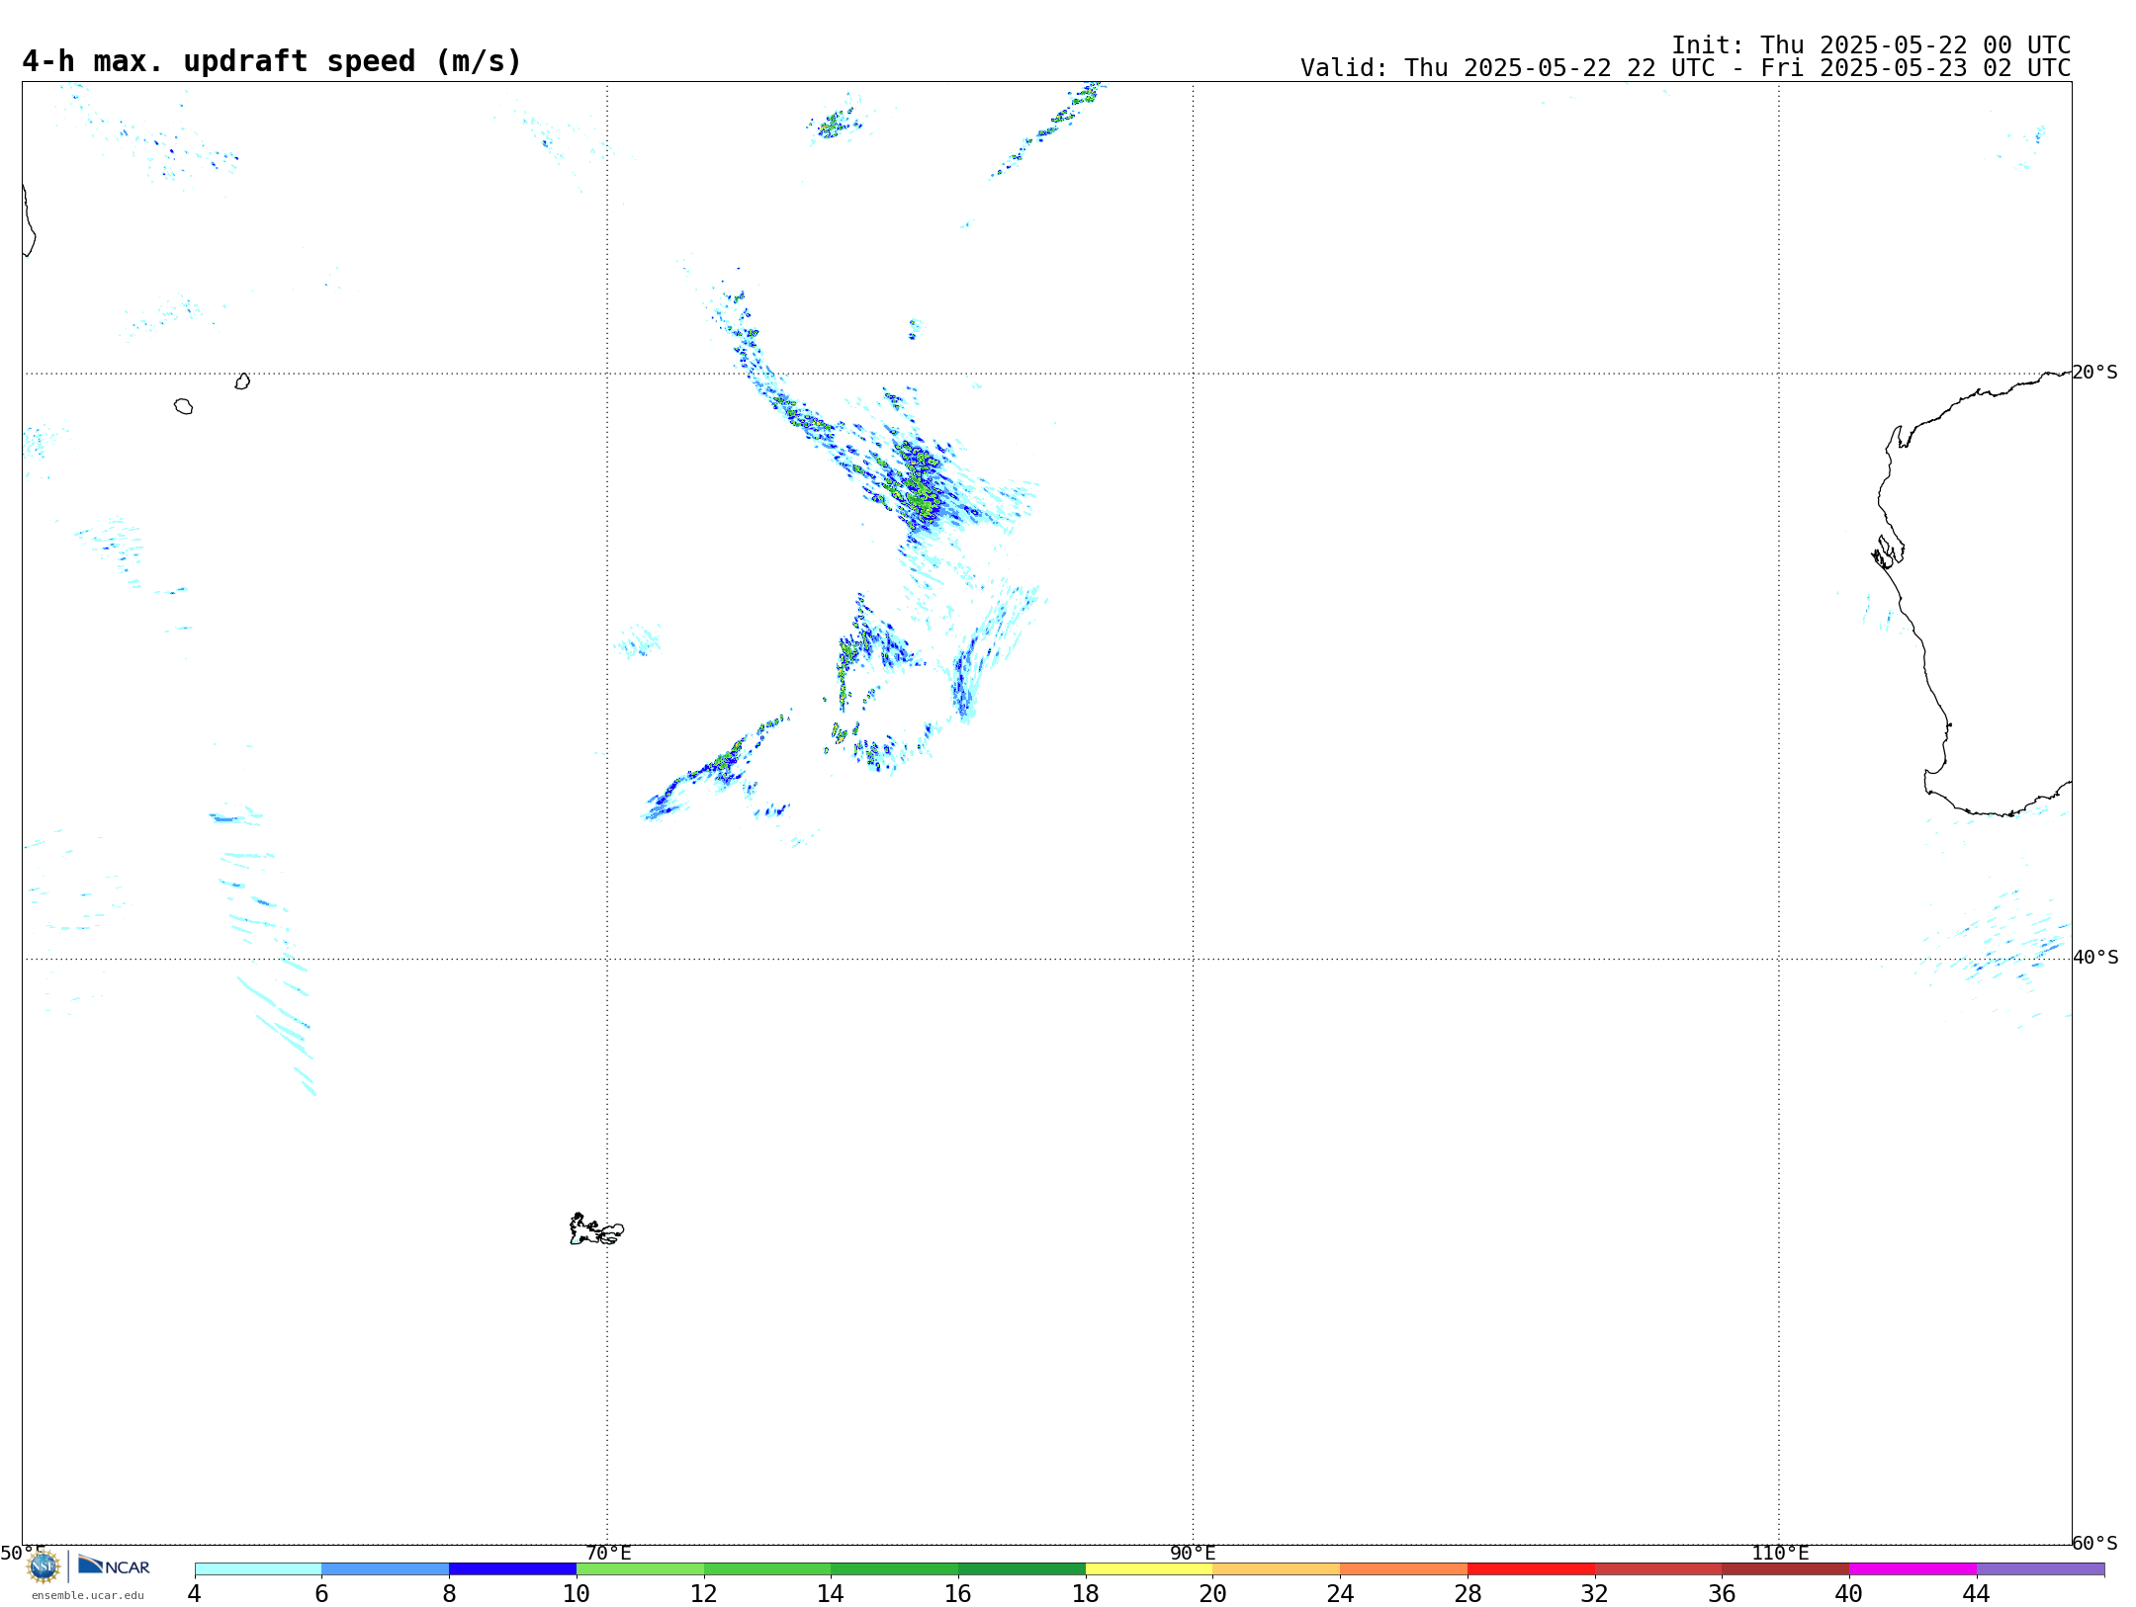Click the '4-h max. updraft speed (m/s)' title

coord(272,61)
